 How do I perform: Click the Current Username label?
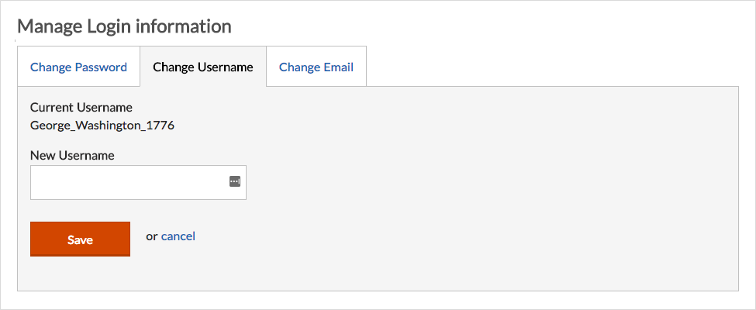(x=81, y=107)
